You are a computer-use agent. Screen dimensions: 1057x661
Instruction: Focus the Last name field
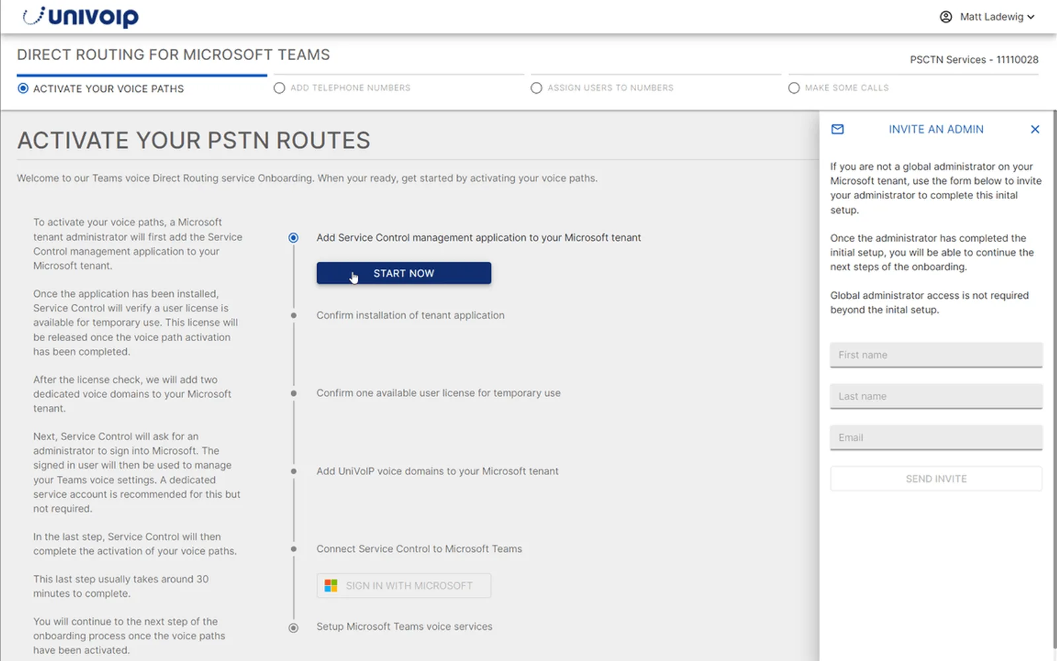pos(936,397)
